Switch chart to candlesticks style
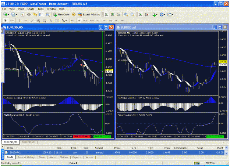 coord(113,14)
